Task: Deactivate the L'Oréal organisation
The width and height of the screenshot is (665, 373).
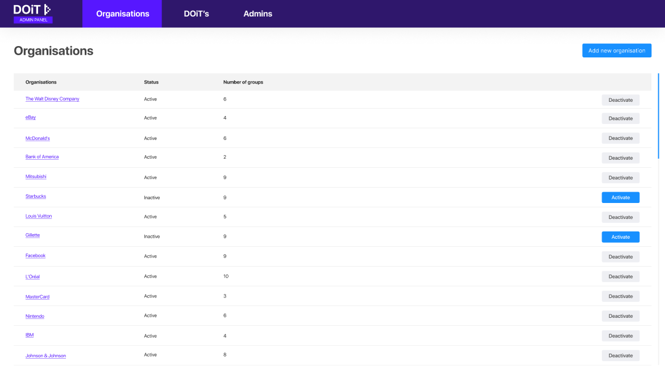Action: 621,276
